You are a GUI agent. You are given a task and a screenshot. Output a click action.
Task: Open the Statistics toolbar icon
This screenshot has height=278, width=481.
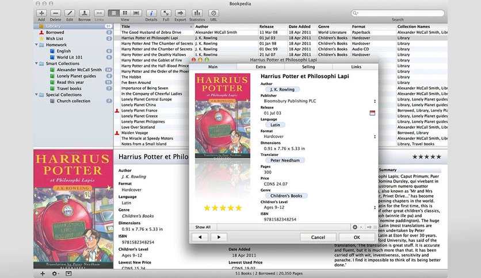coord(197,13)
